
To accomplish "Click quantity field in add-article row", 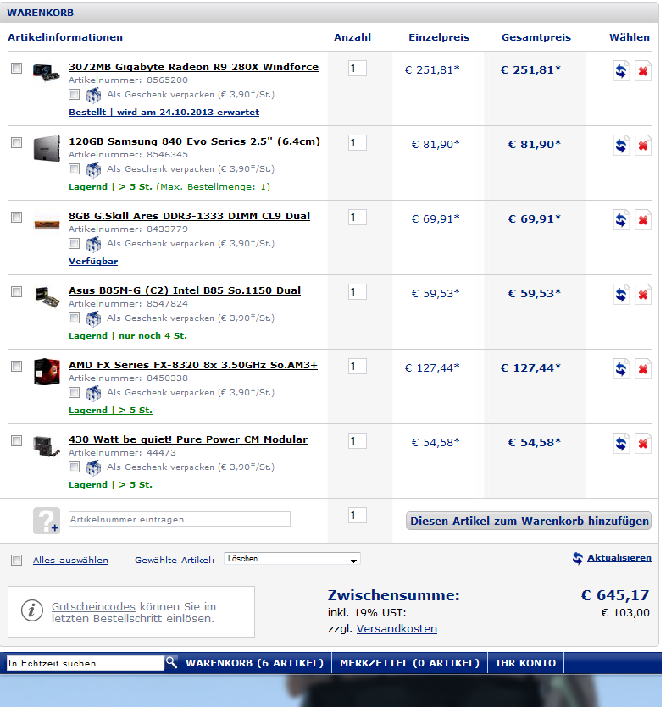I will [x=358, y=516].
